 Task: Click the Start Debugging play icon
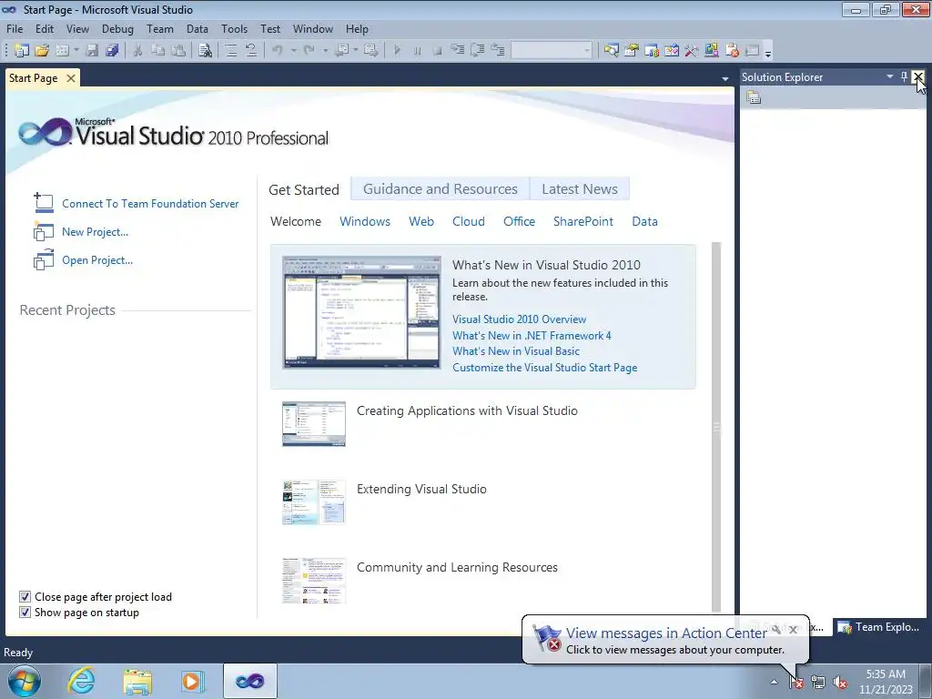tap(397, 51)
